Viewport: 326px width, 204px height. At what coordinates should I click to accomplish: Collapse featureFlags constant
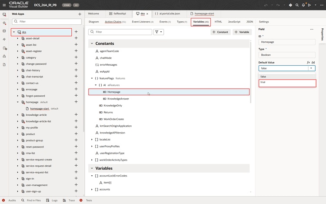point(92,78)
